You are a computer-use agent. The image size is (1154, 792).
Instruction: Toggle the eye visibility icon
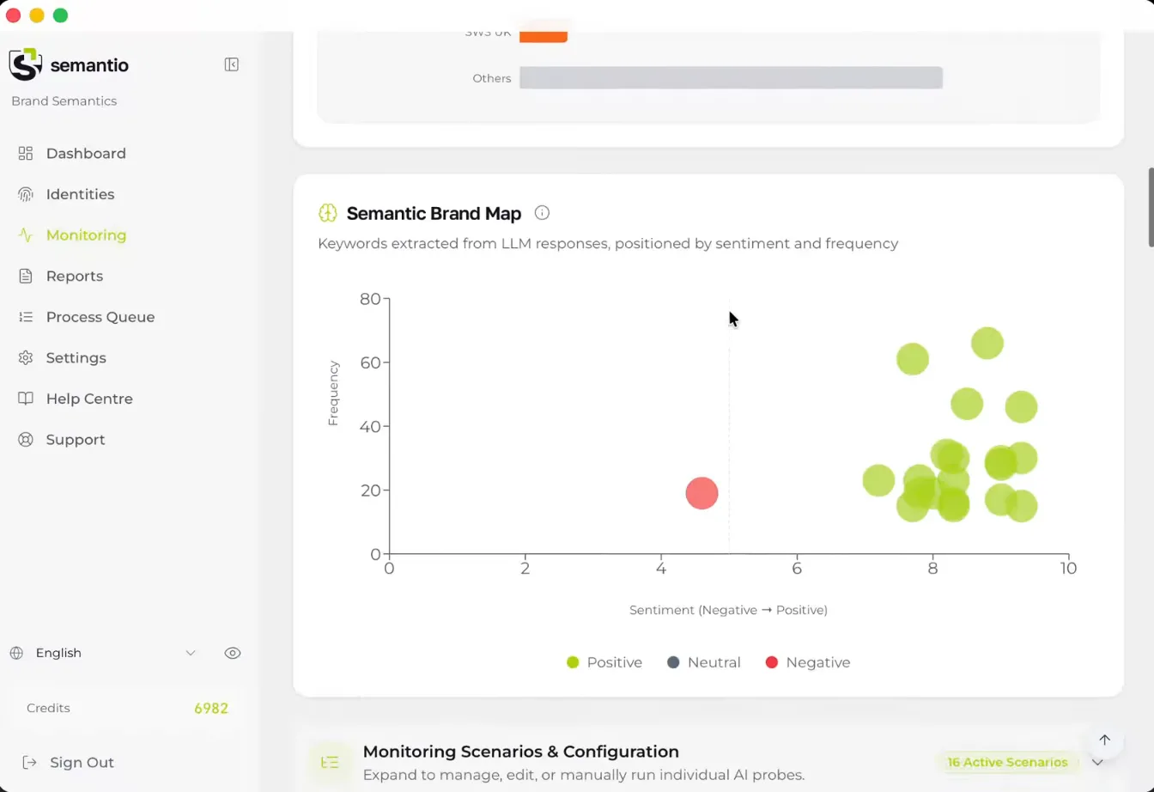tap(232, 653)
